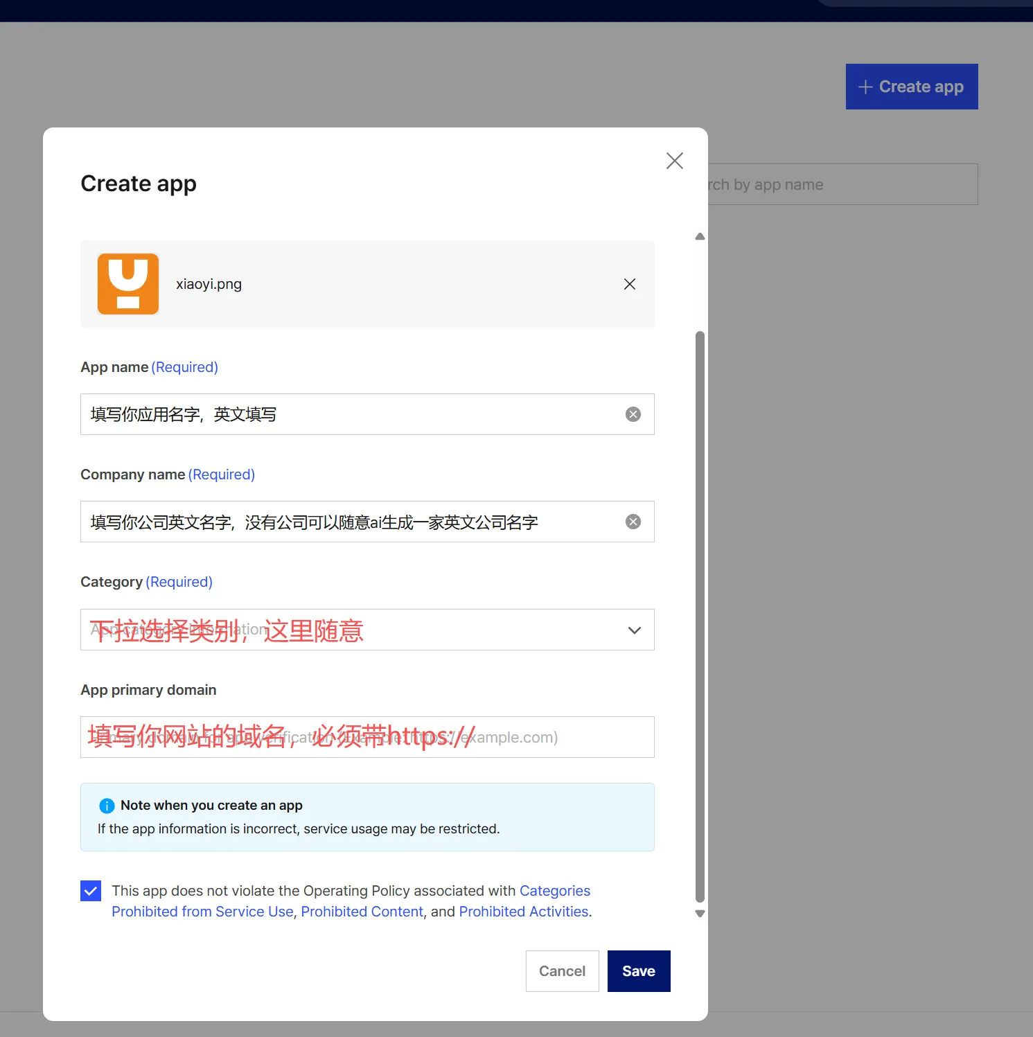1033x1037 pixels.
Task: Remove the uploaded xiaoyi.png file
Action: click(629, 284)
